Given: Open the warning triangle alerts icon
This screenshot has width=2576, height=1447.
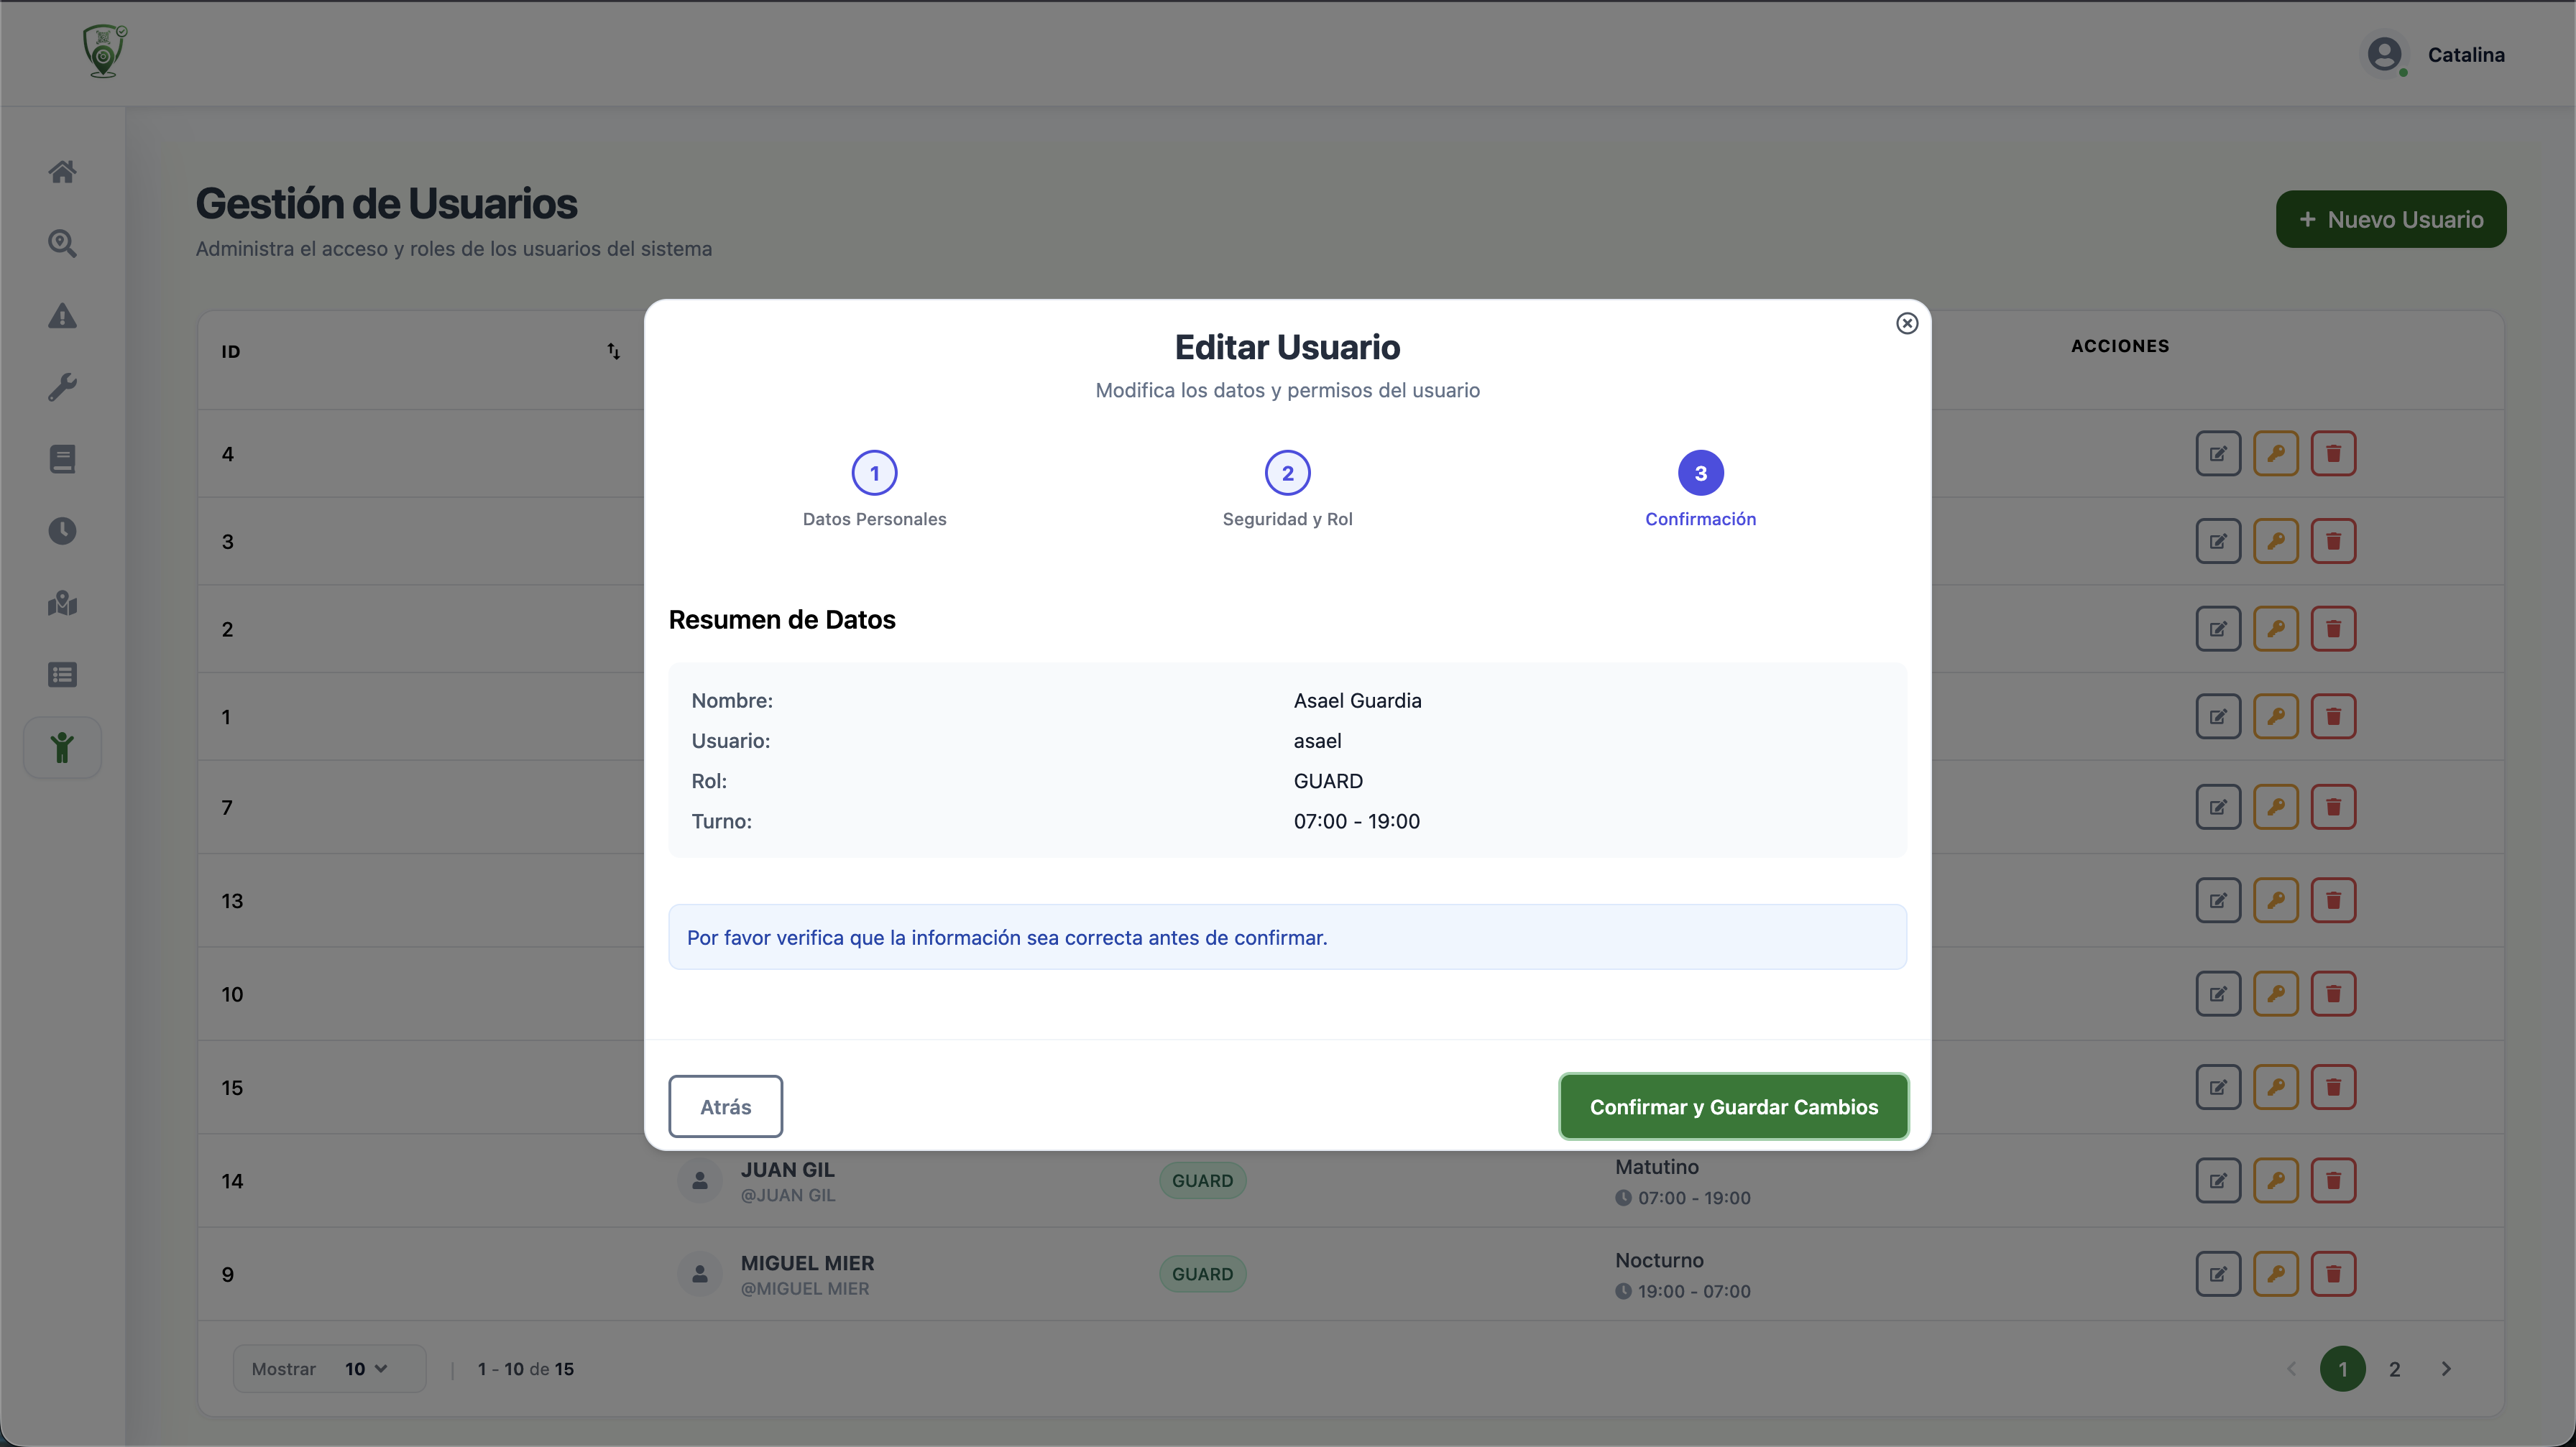Looking at the screenshot, I should point(62,316).
